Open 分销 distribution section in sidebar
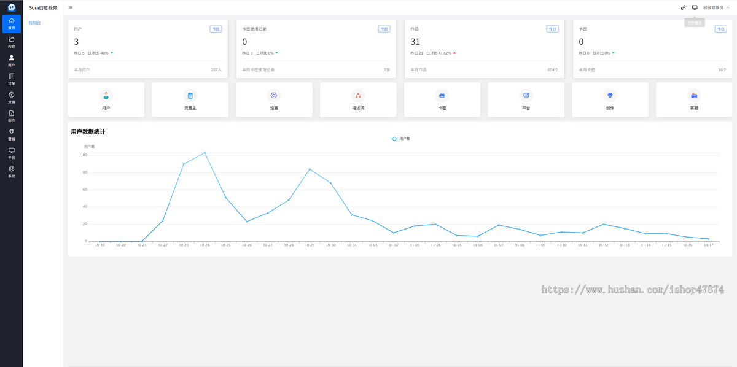Screen dimensions: 737x367 click(x=11, y=98)
